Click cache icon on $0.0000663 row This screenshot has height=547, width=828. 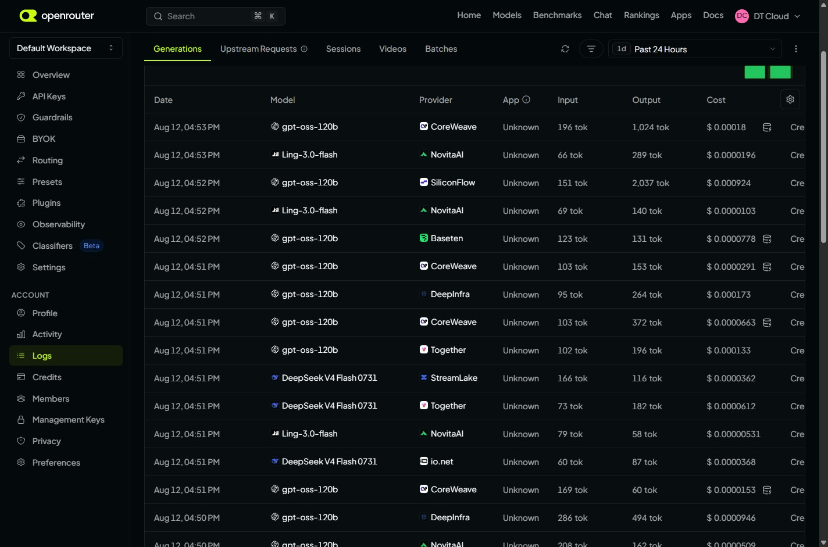coord(767,323)
